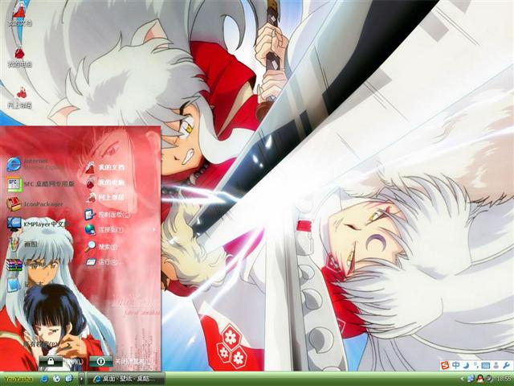Open 运行 dialog from Start menu
Viewport: 514px width, 386px height.
click(104, 262)
